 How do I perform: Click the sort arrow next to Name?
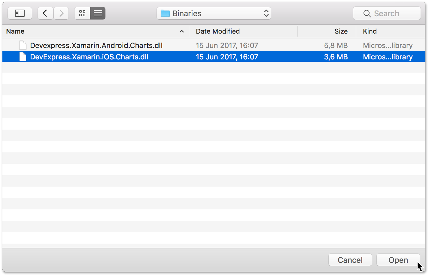tap(181, 31)
